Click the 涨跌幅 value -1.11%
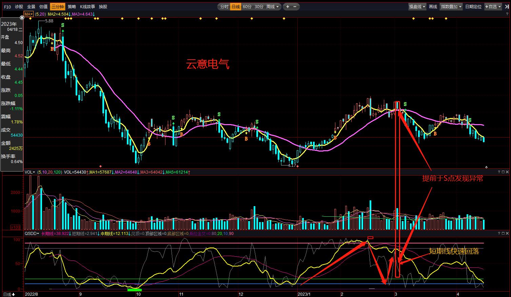The image size is (511, 297). coord(17,109)
